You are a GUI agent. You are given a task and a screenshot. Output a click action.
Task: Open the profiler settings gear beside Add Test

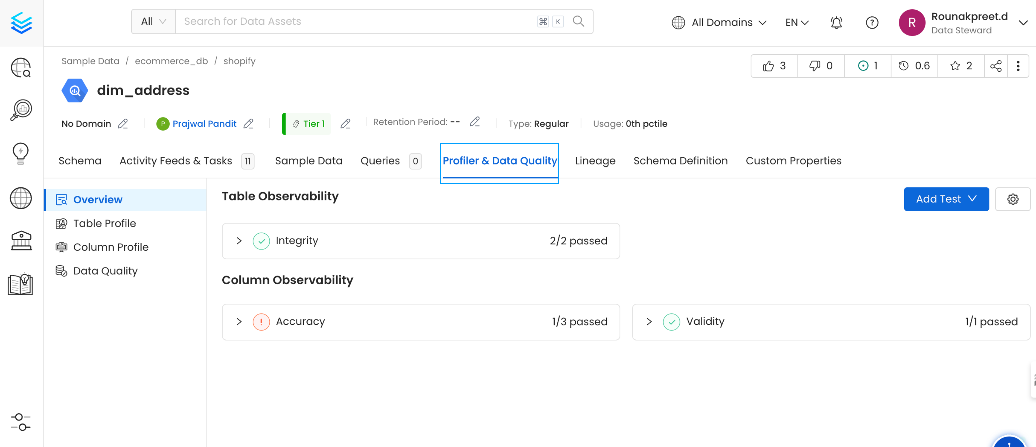click(x=1013, y=198)
